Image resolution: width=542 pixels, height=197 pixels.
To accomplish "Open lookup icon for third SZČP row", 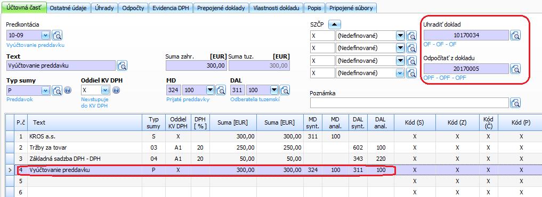I will point(411,61).
